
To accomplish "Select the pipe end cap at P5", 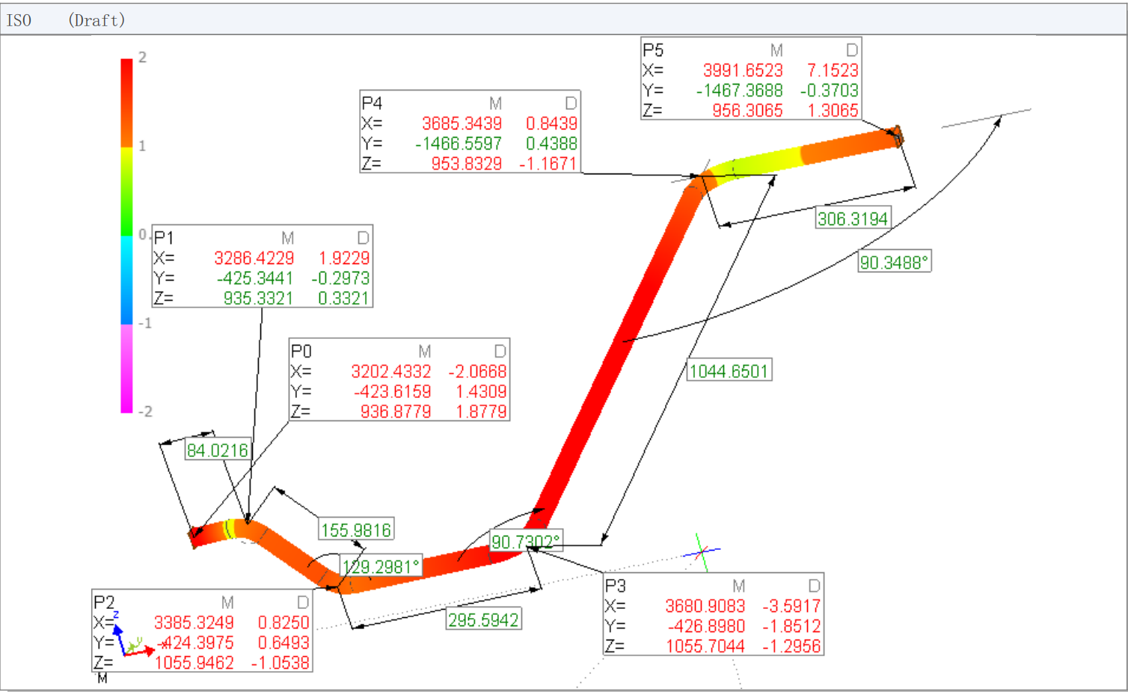I will click(898, 135).
